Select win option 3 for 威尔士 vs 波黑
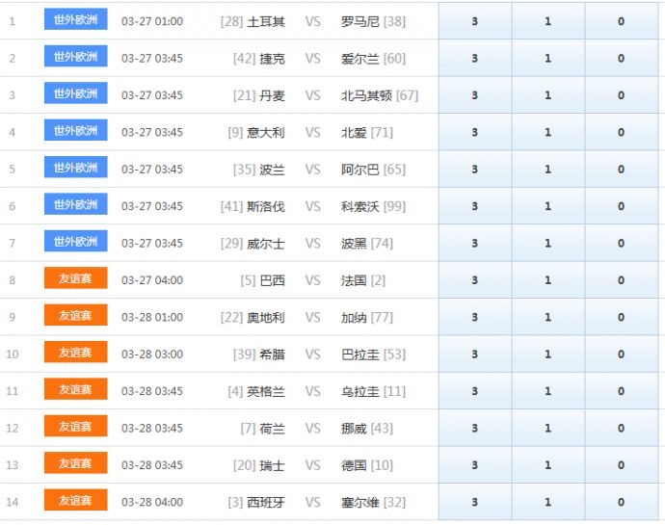Screen dimensions: 665x525 click(x=475, y=243)
